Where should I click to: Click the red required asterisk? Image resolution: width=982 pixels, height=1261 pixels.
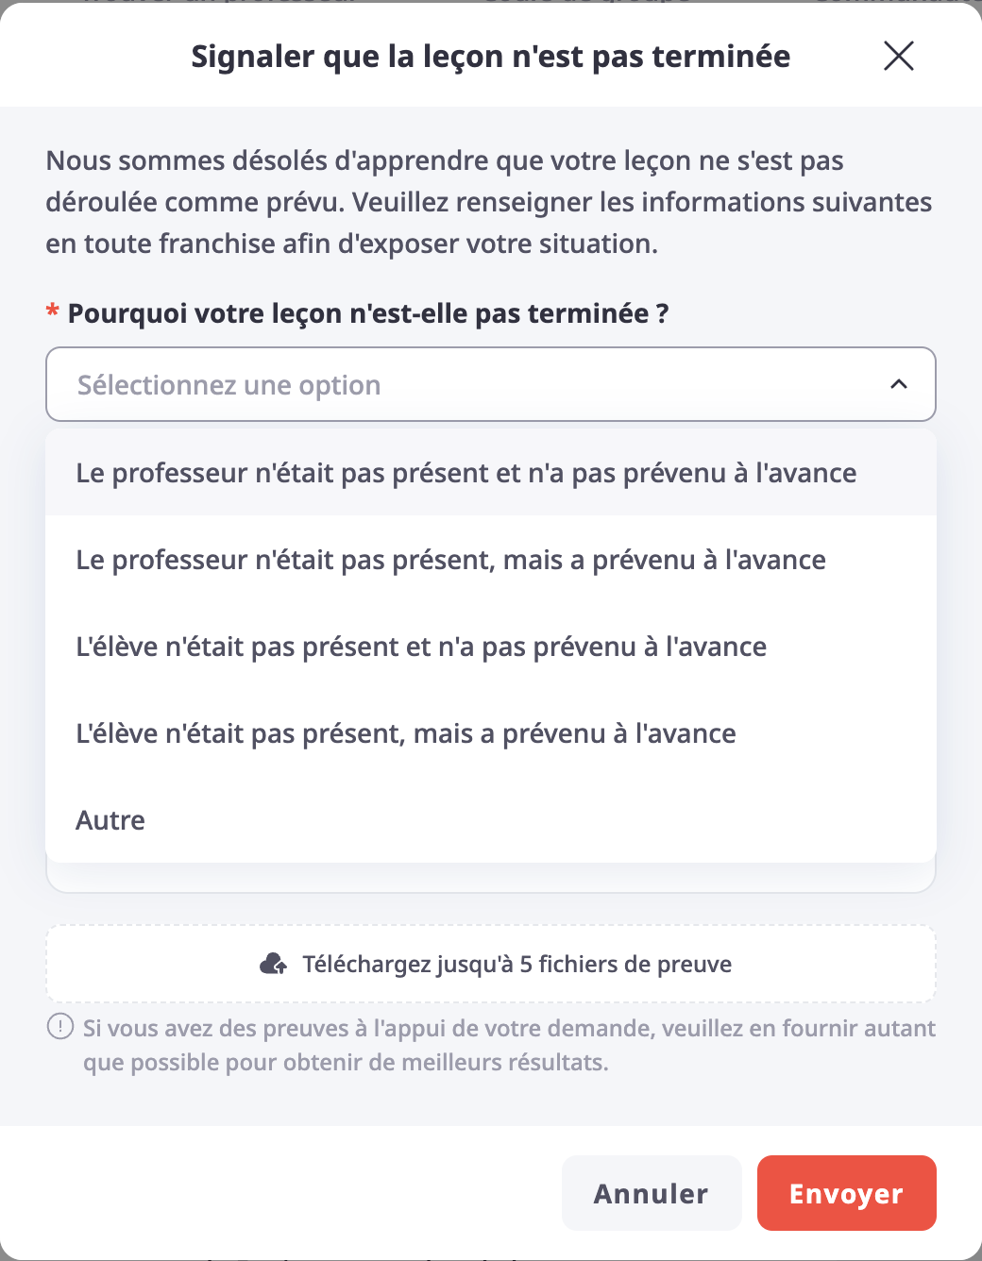coord(53,311)
